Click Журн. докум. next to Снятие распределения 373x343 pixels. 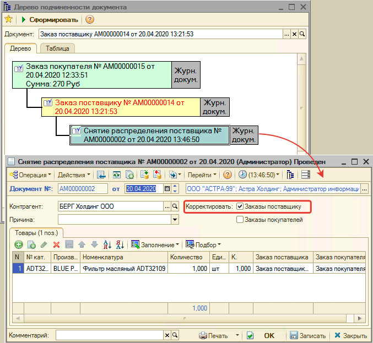pos(244,135)
